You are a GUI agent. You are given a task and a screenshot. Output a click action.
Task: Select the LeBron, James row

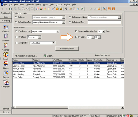click(x=68, y=66)
